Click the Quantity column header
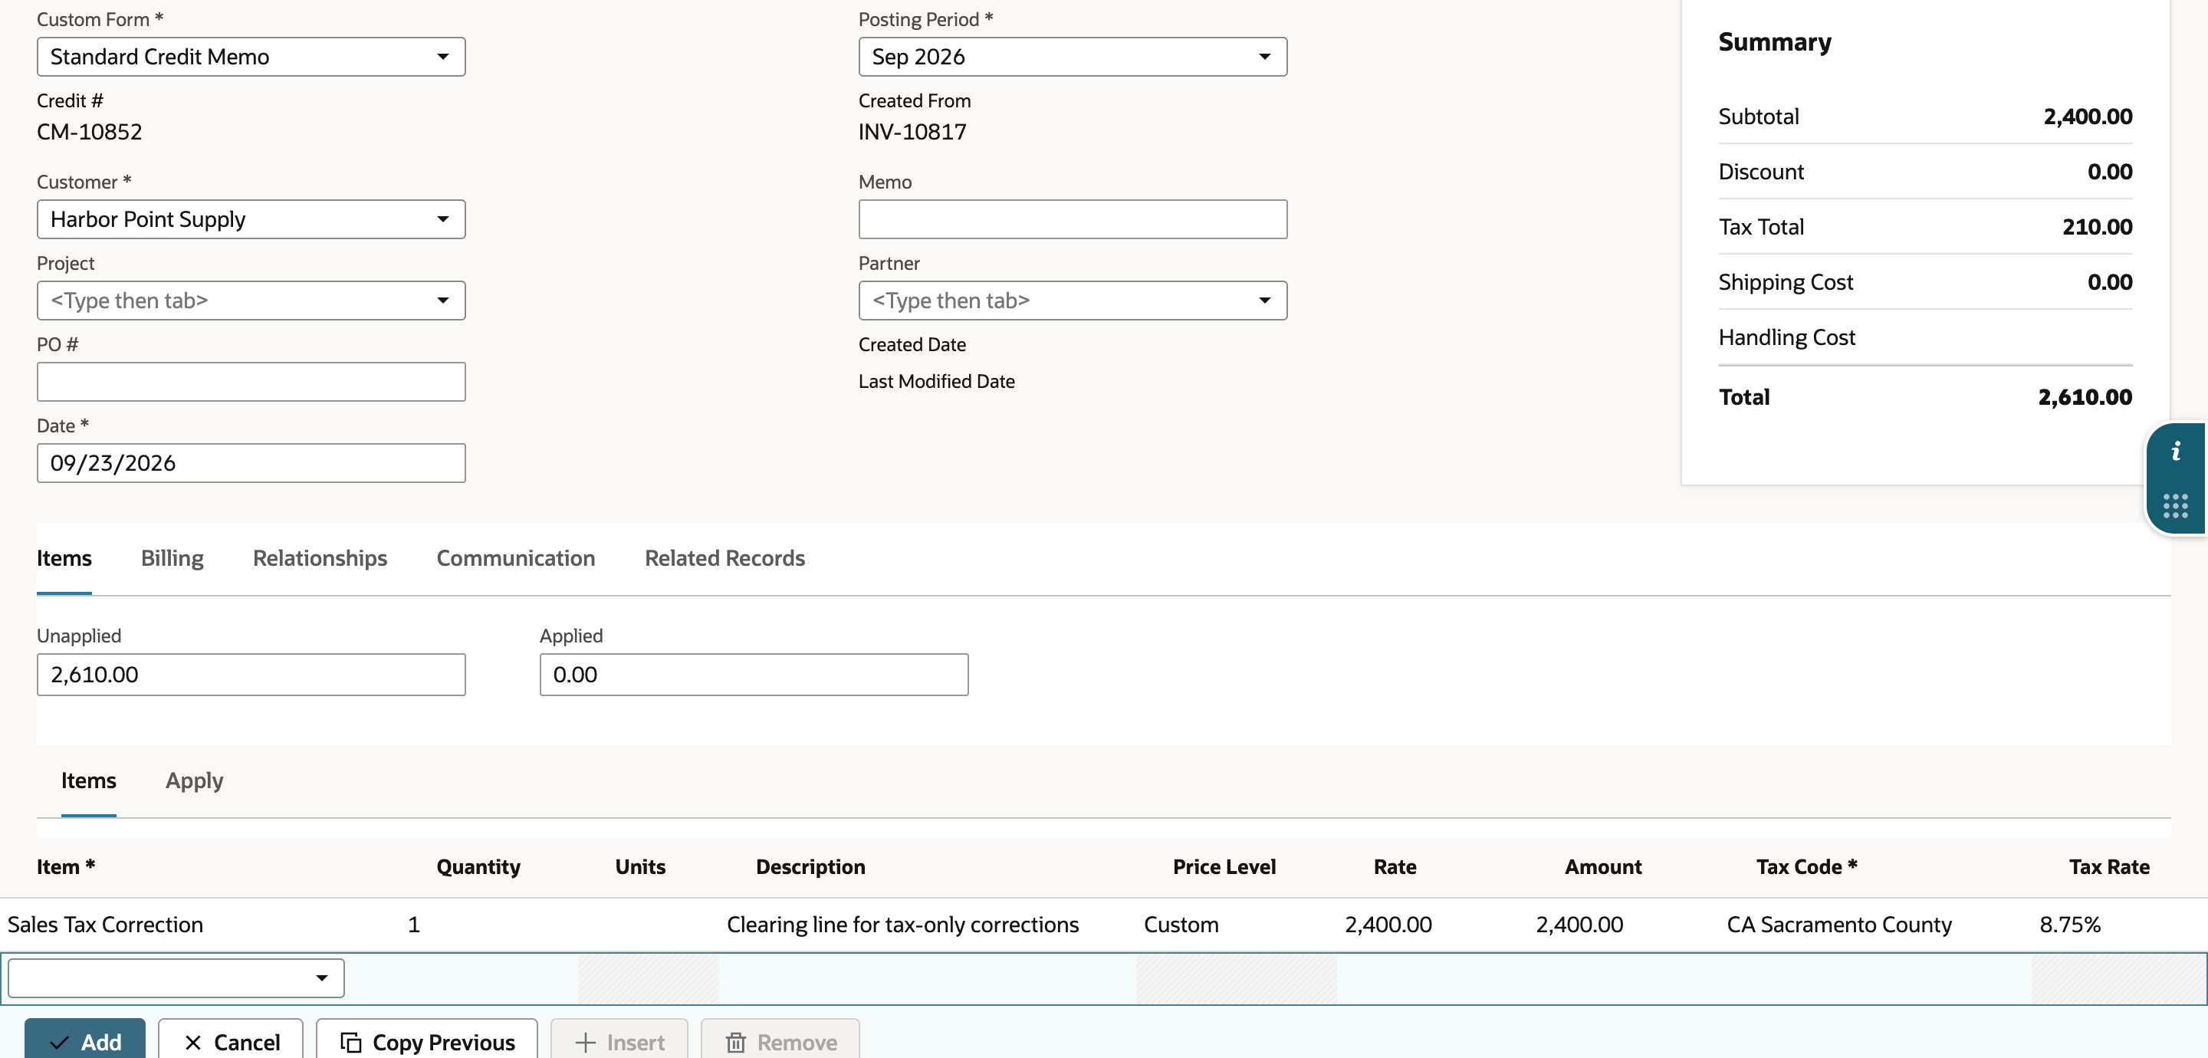This screenshot has width=2208, height=1058. [x=478, y=867]
